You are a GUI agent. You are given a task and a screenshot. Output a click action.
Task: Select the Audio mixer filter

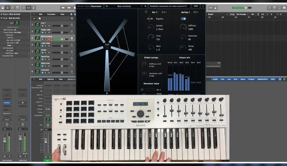pos(215,79)
